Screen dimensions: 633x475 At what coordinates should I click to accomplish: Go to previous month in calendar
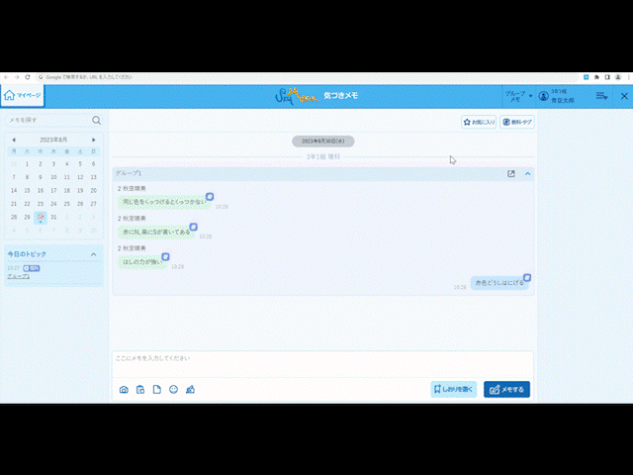(13, 141)
